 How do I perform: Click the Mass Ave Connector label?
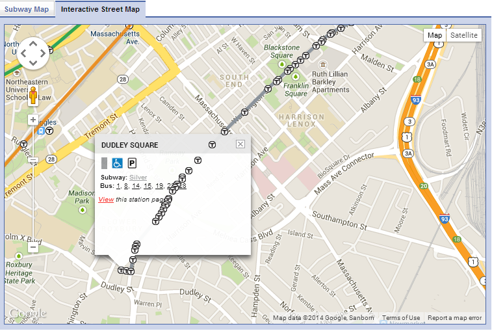pyautogui.click(x=344, y=174)
